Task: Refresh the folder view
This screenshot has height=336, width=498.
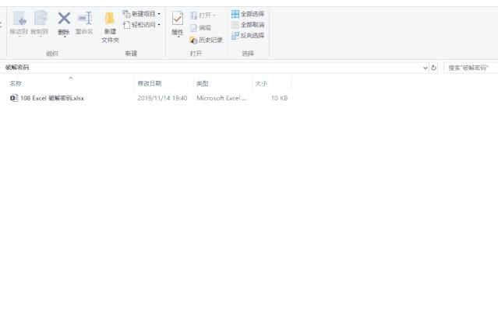Action: point(433,68)
